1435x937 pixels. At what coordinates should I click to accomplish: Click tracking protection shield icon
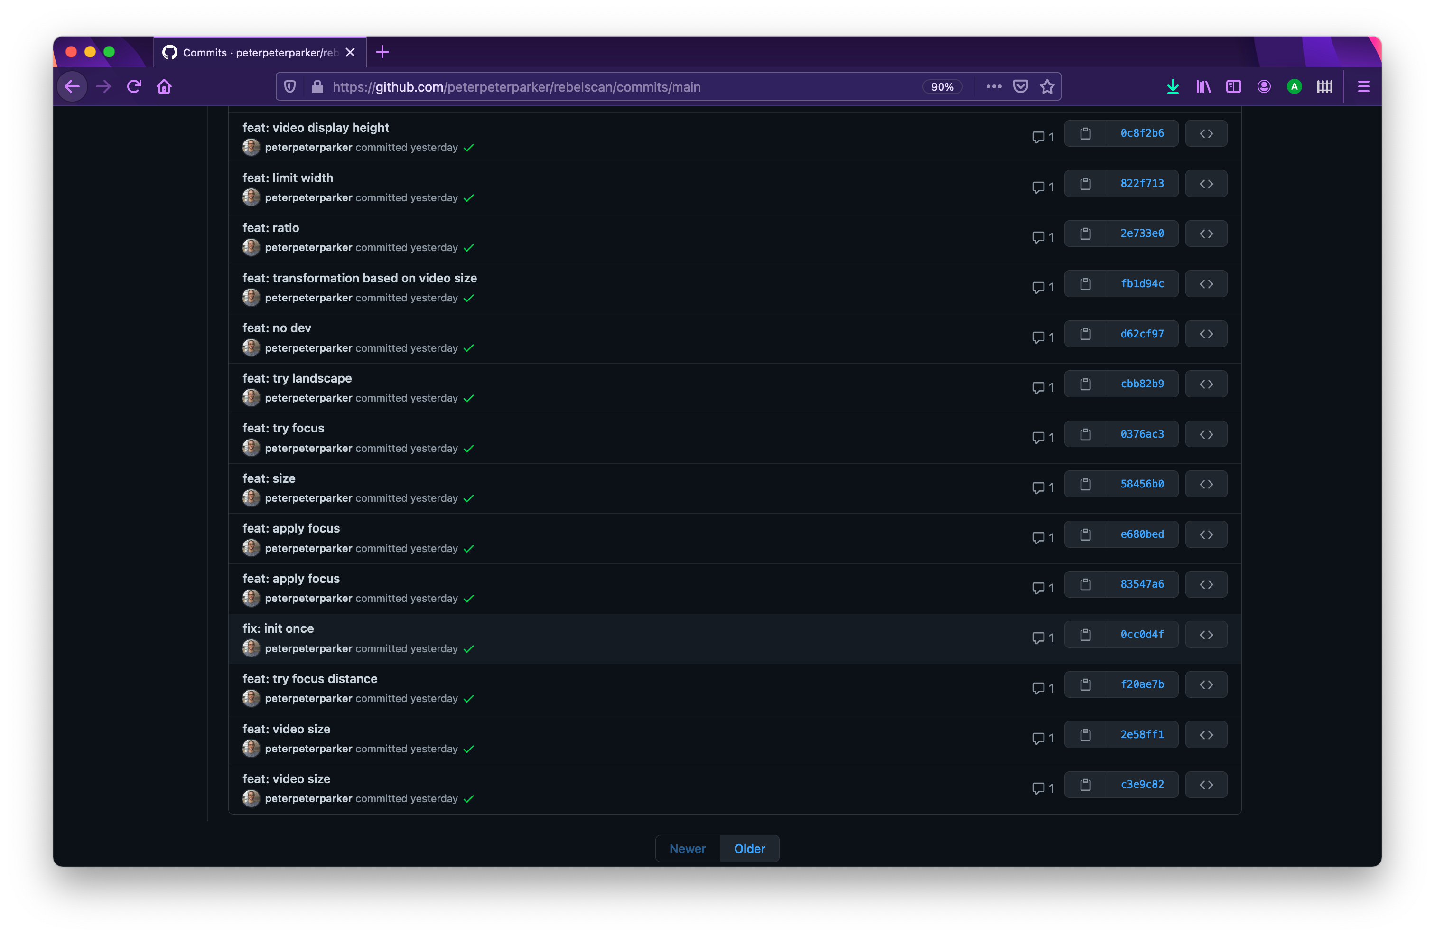290,87
